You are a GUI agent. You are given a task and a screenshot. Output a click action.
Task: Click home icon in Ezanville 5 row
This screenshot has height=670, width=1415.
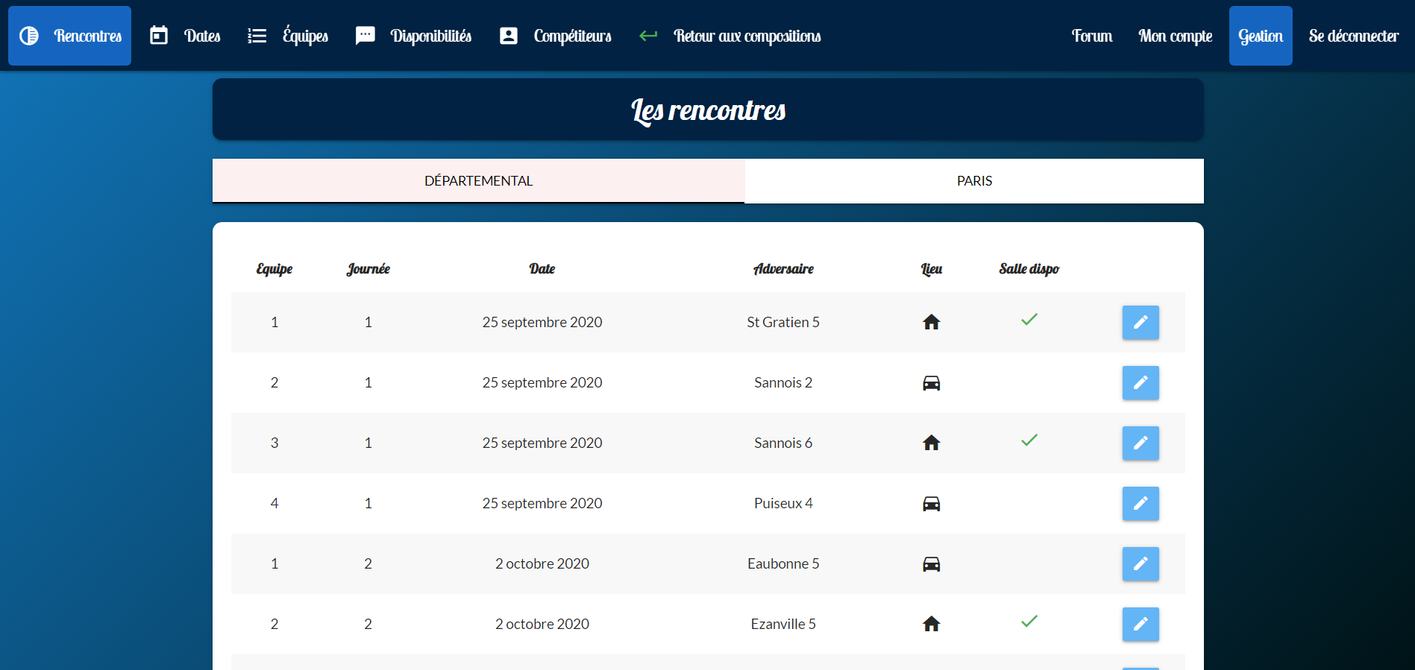point(932,624)
